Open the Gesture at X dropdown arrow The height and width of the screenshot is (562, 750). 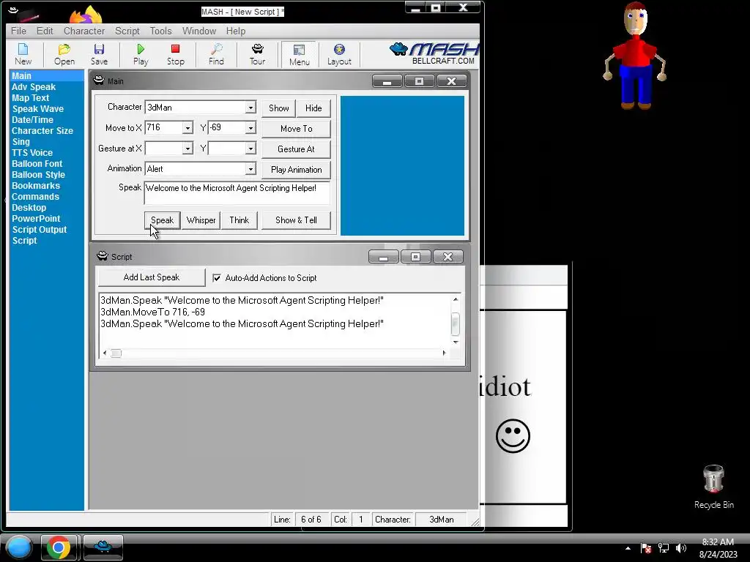click(x=187, y=149)
